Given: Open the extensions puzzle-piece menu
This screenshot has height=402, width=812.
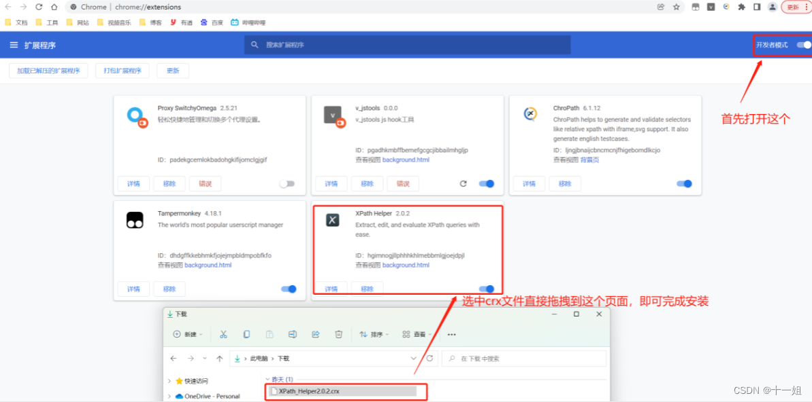Looking at the screenshot, I should [x=742, y=7].
